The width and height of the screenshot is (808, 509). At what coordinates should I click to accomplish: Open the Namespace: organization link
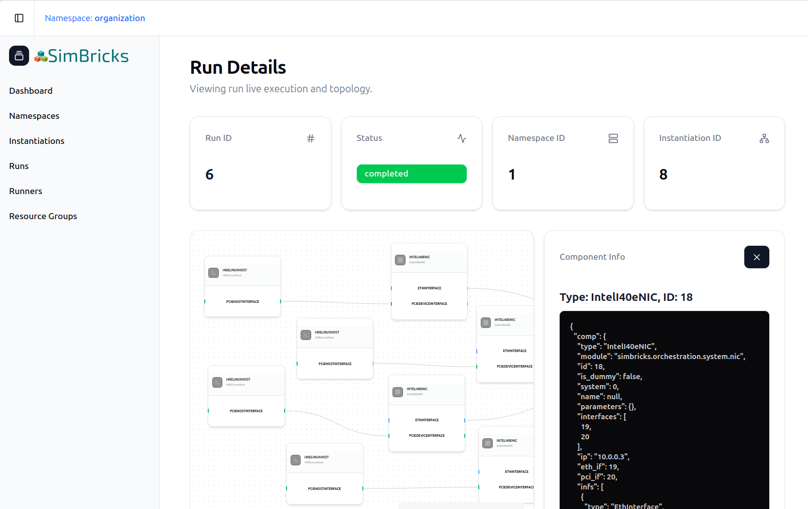point(95,18)
